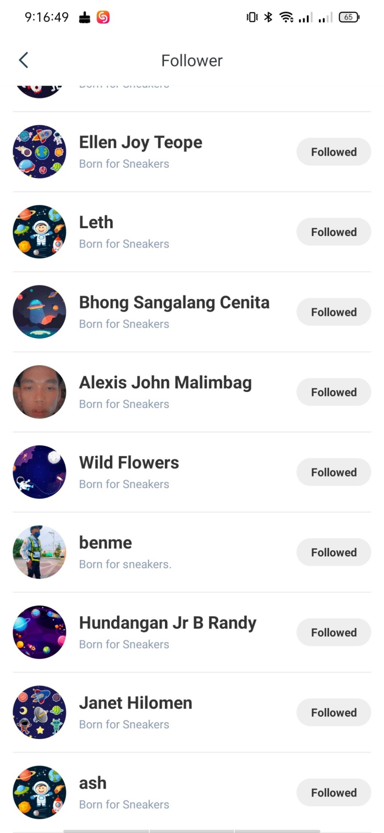The width and height of the screenshot is (384, 833).
Task: Tap Leth's astronaut profile picture
Action: pos(39,232)
